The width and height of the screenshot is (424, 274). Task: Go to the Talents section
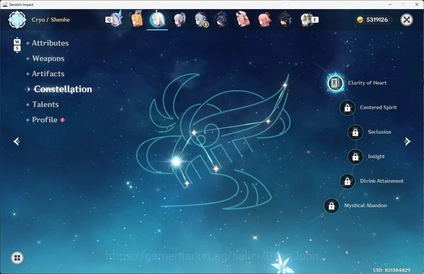[46, 104]
